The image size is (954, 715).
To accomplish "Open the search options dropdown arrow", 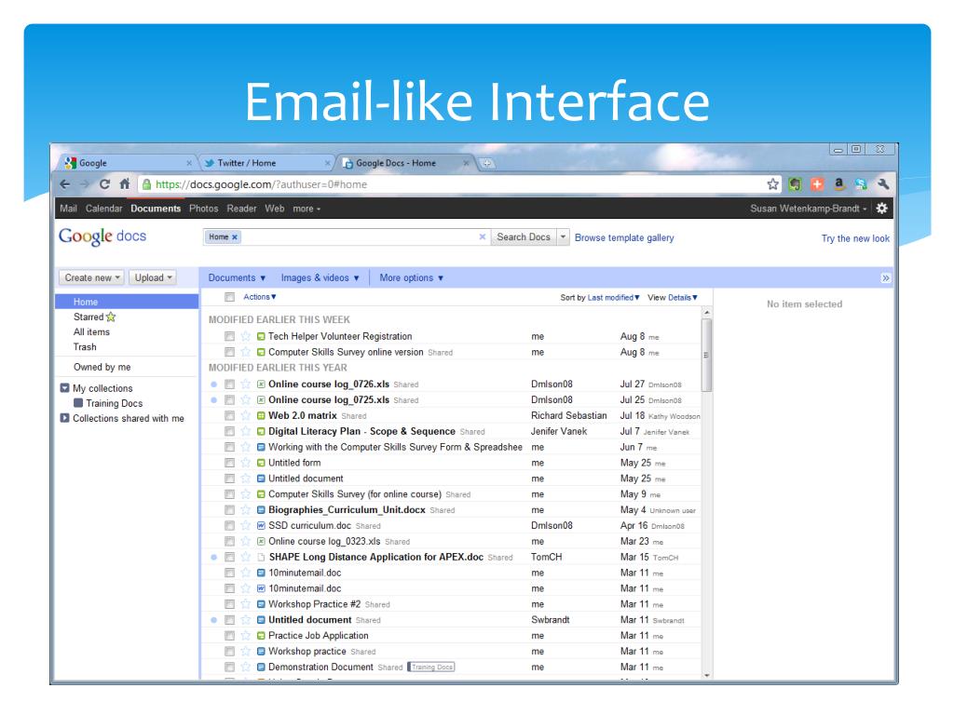I will pos(564,236).
